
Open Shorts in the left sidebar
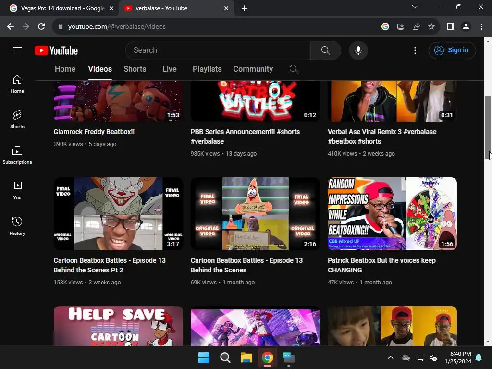point(17,120)
